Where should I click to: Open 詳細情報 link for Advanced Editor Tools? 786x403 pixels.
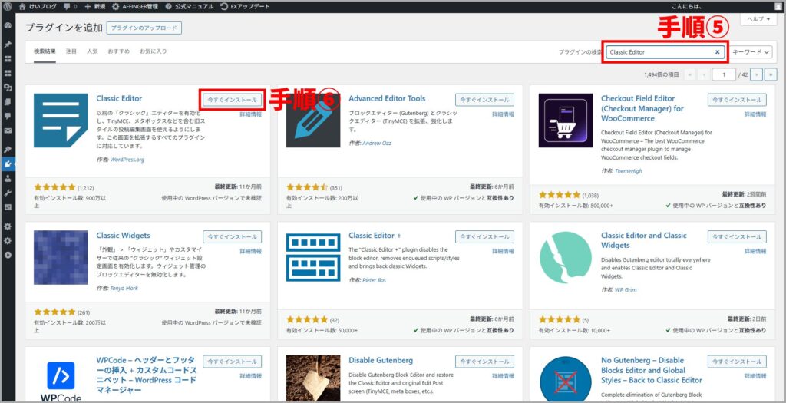(503, 114)
